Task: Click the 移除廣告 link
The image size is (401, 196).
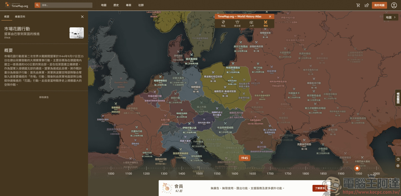Action: (44, 97)
